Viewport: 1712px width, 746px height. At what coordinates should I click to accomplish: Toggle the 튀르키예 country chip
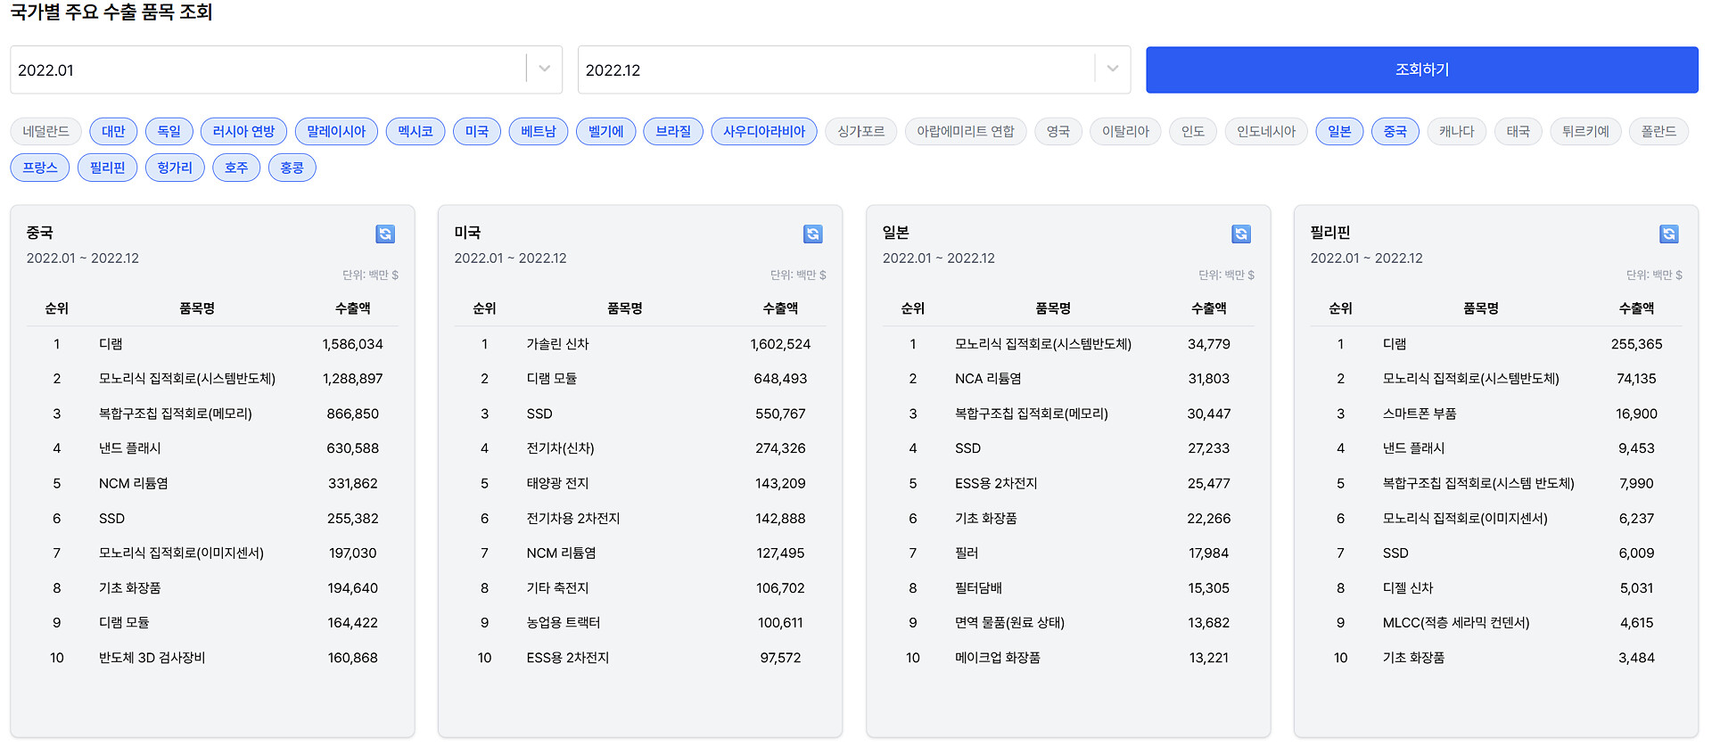coord(1585,131)
